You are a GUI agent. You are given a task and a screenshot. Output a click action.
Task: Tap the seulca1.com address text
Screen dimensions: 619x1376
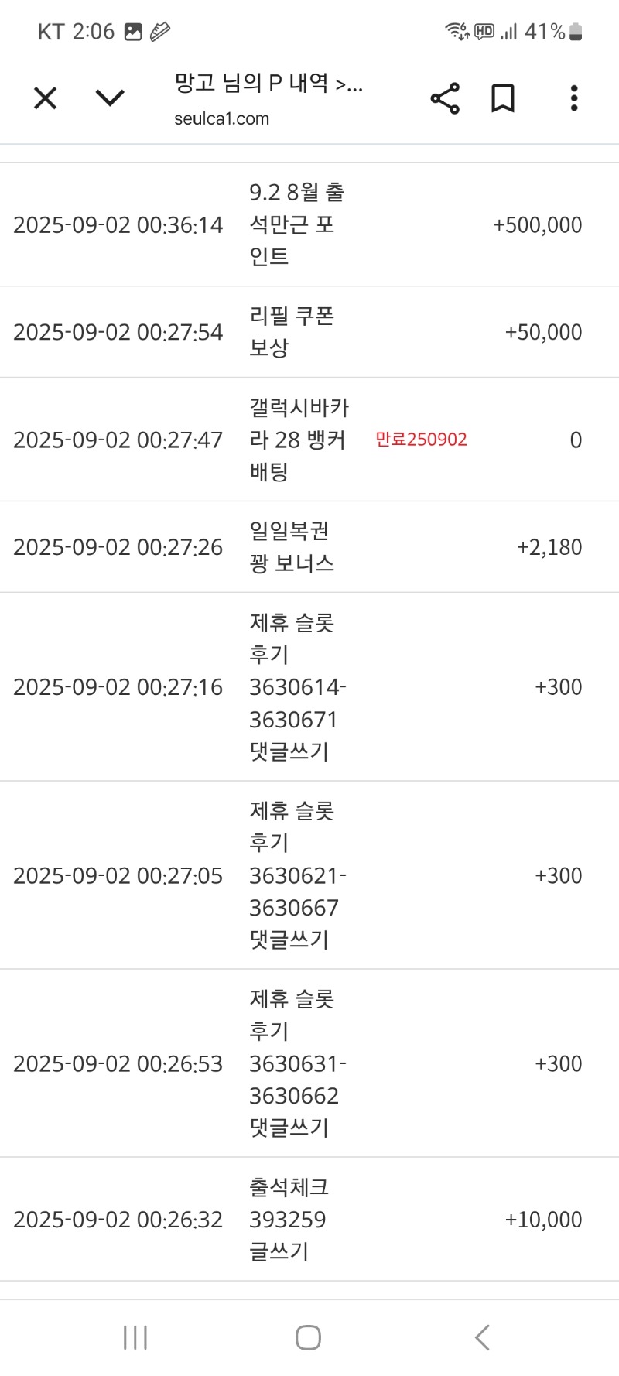coord(222,118)
